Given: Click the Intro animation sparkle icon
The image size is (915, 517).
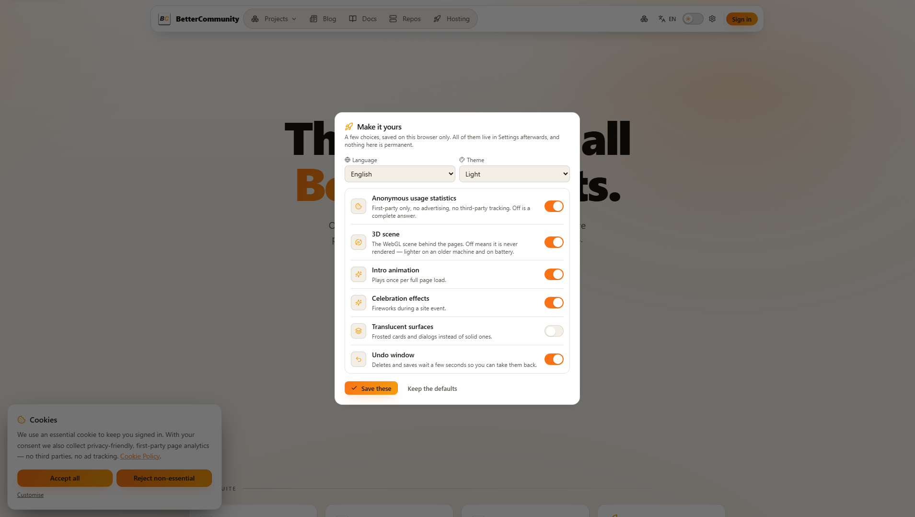Looking at the screenshot, I should pyautogui.click(x=359, y=274).
